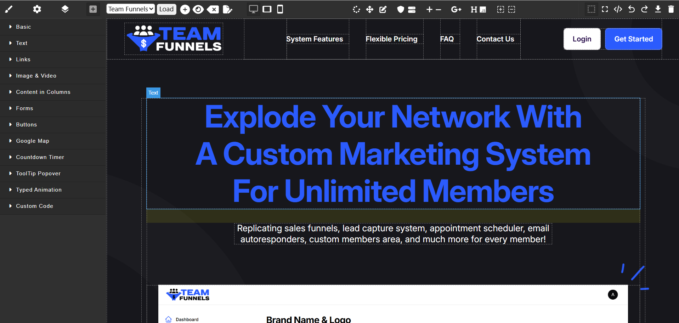Expand the Image & Video category
679x323 pixels.
(36, 76)
